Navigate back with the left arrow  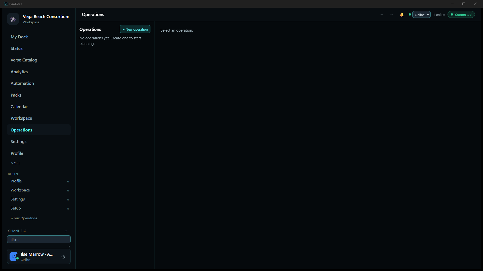click(x=382, y=15)
